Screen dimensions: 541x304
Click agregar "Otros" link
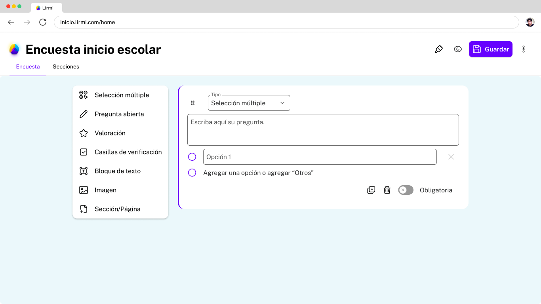coord(290,173)
